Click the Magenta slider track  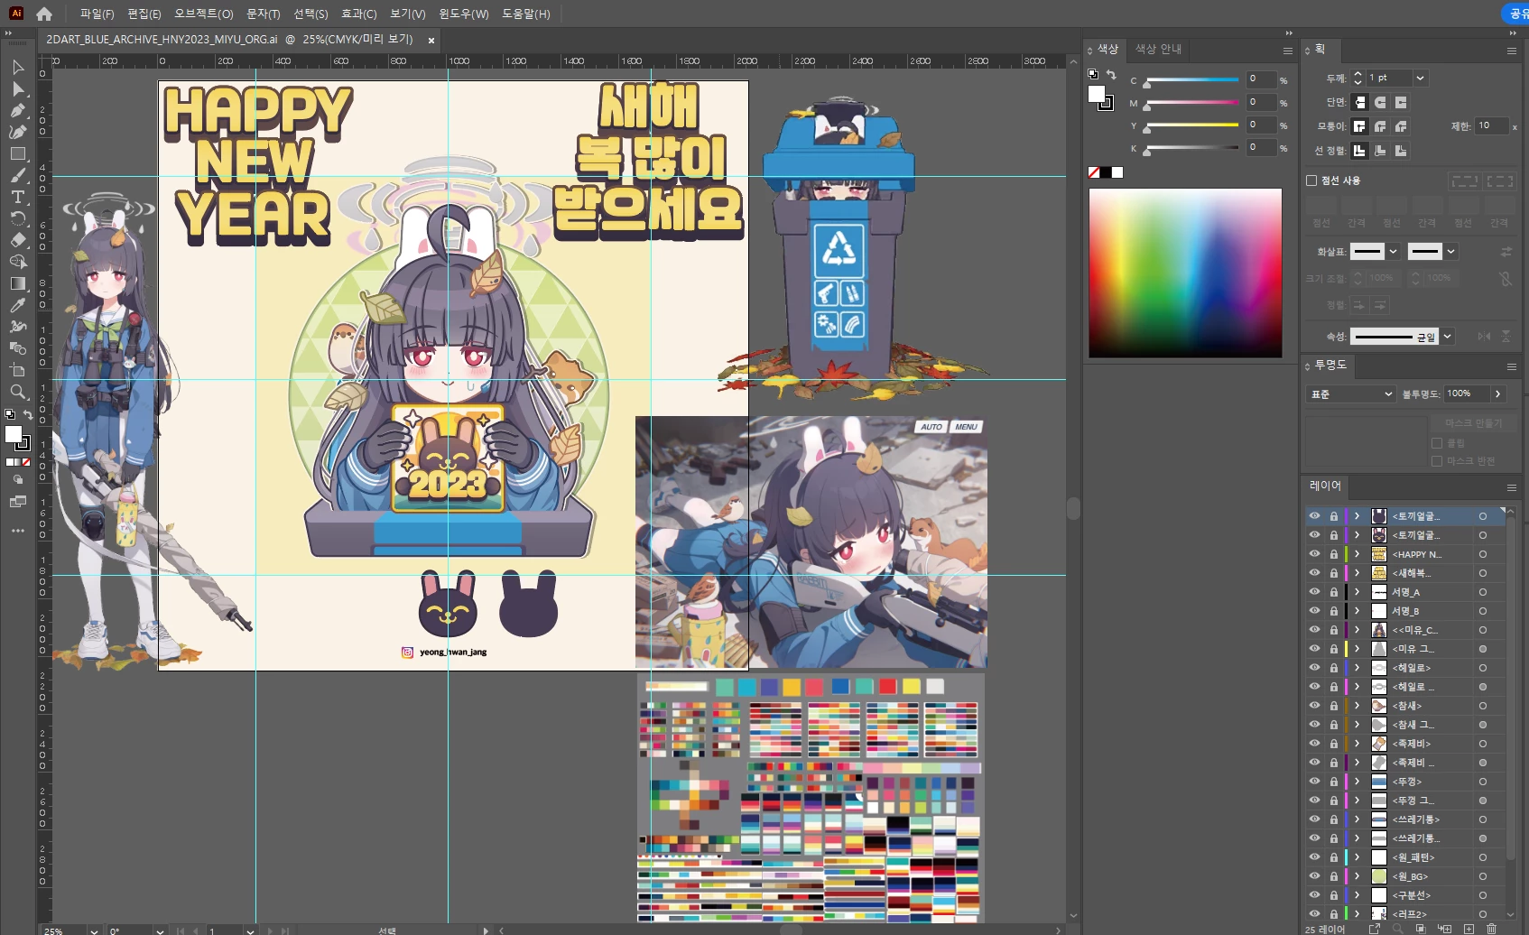click(x=1191, y=103)
